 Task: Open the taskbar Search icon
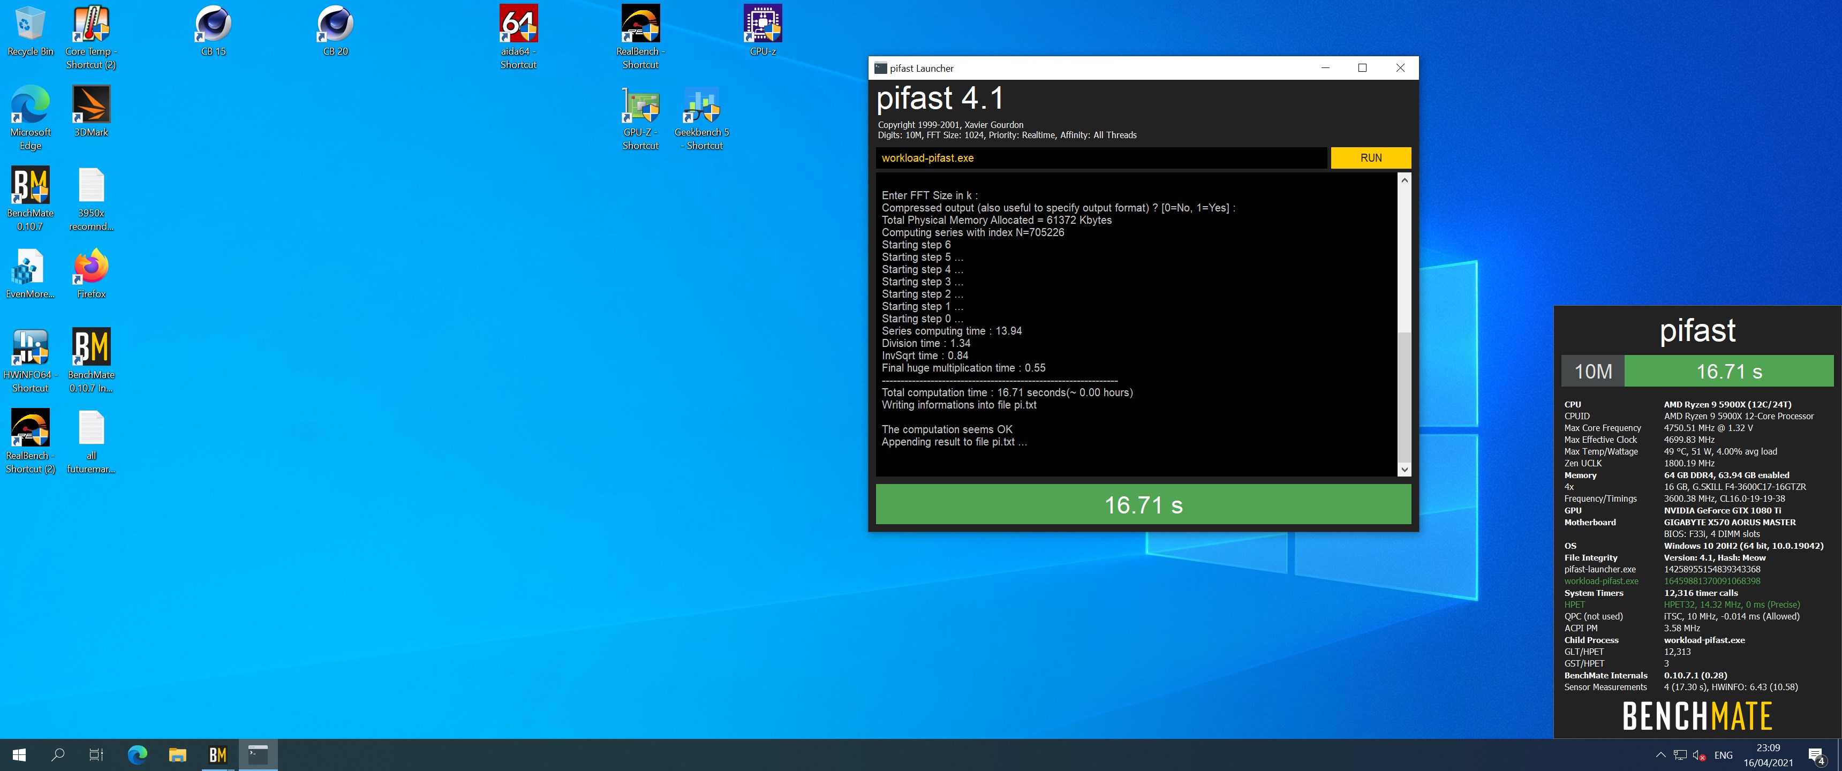point(58,754)
